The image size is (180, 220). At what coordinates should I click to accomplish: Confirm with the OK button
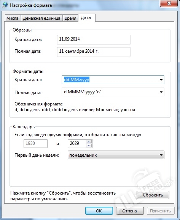click(99, 211)
